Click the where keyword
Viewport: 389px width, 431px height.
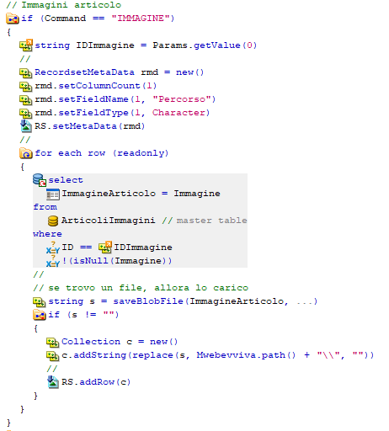47,234
